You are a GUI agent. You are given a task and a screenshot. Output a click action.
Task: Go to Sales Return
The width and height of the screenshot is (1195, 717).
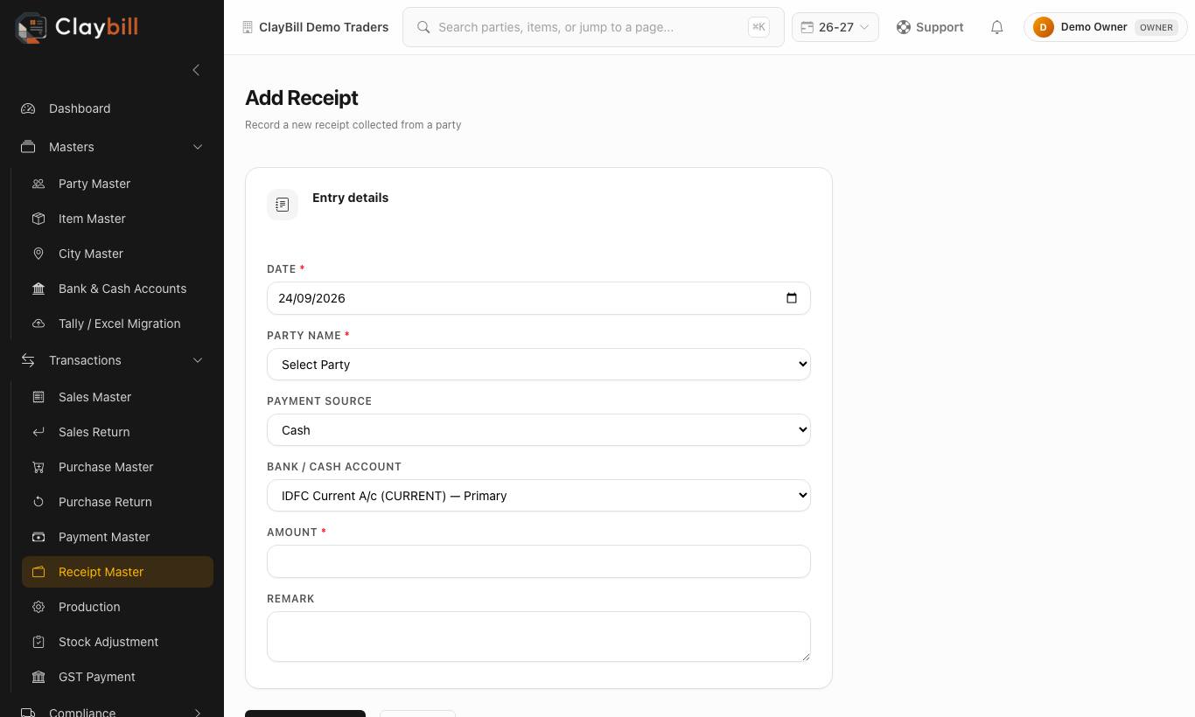pyautogui.click(x=117, y=432)
